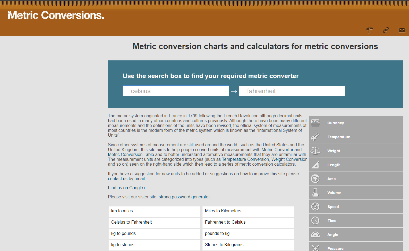
Task: Click the Time clock icon
Action: click(x=315, y=221)
